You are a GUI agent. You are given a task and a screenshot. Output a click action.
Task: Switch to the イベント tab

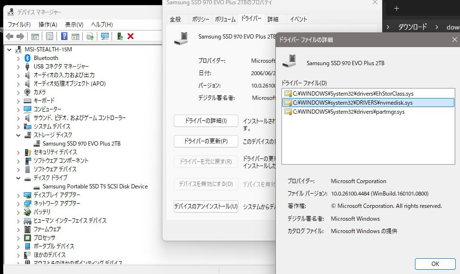pos(299,20)
